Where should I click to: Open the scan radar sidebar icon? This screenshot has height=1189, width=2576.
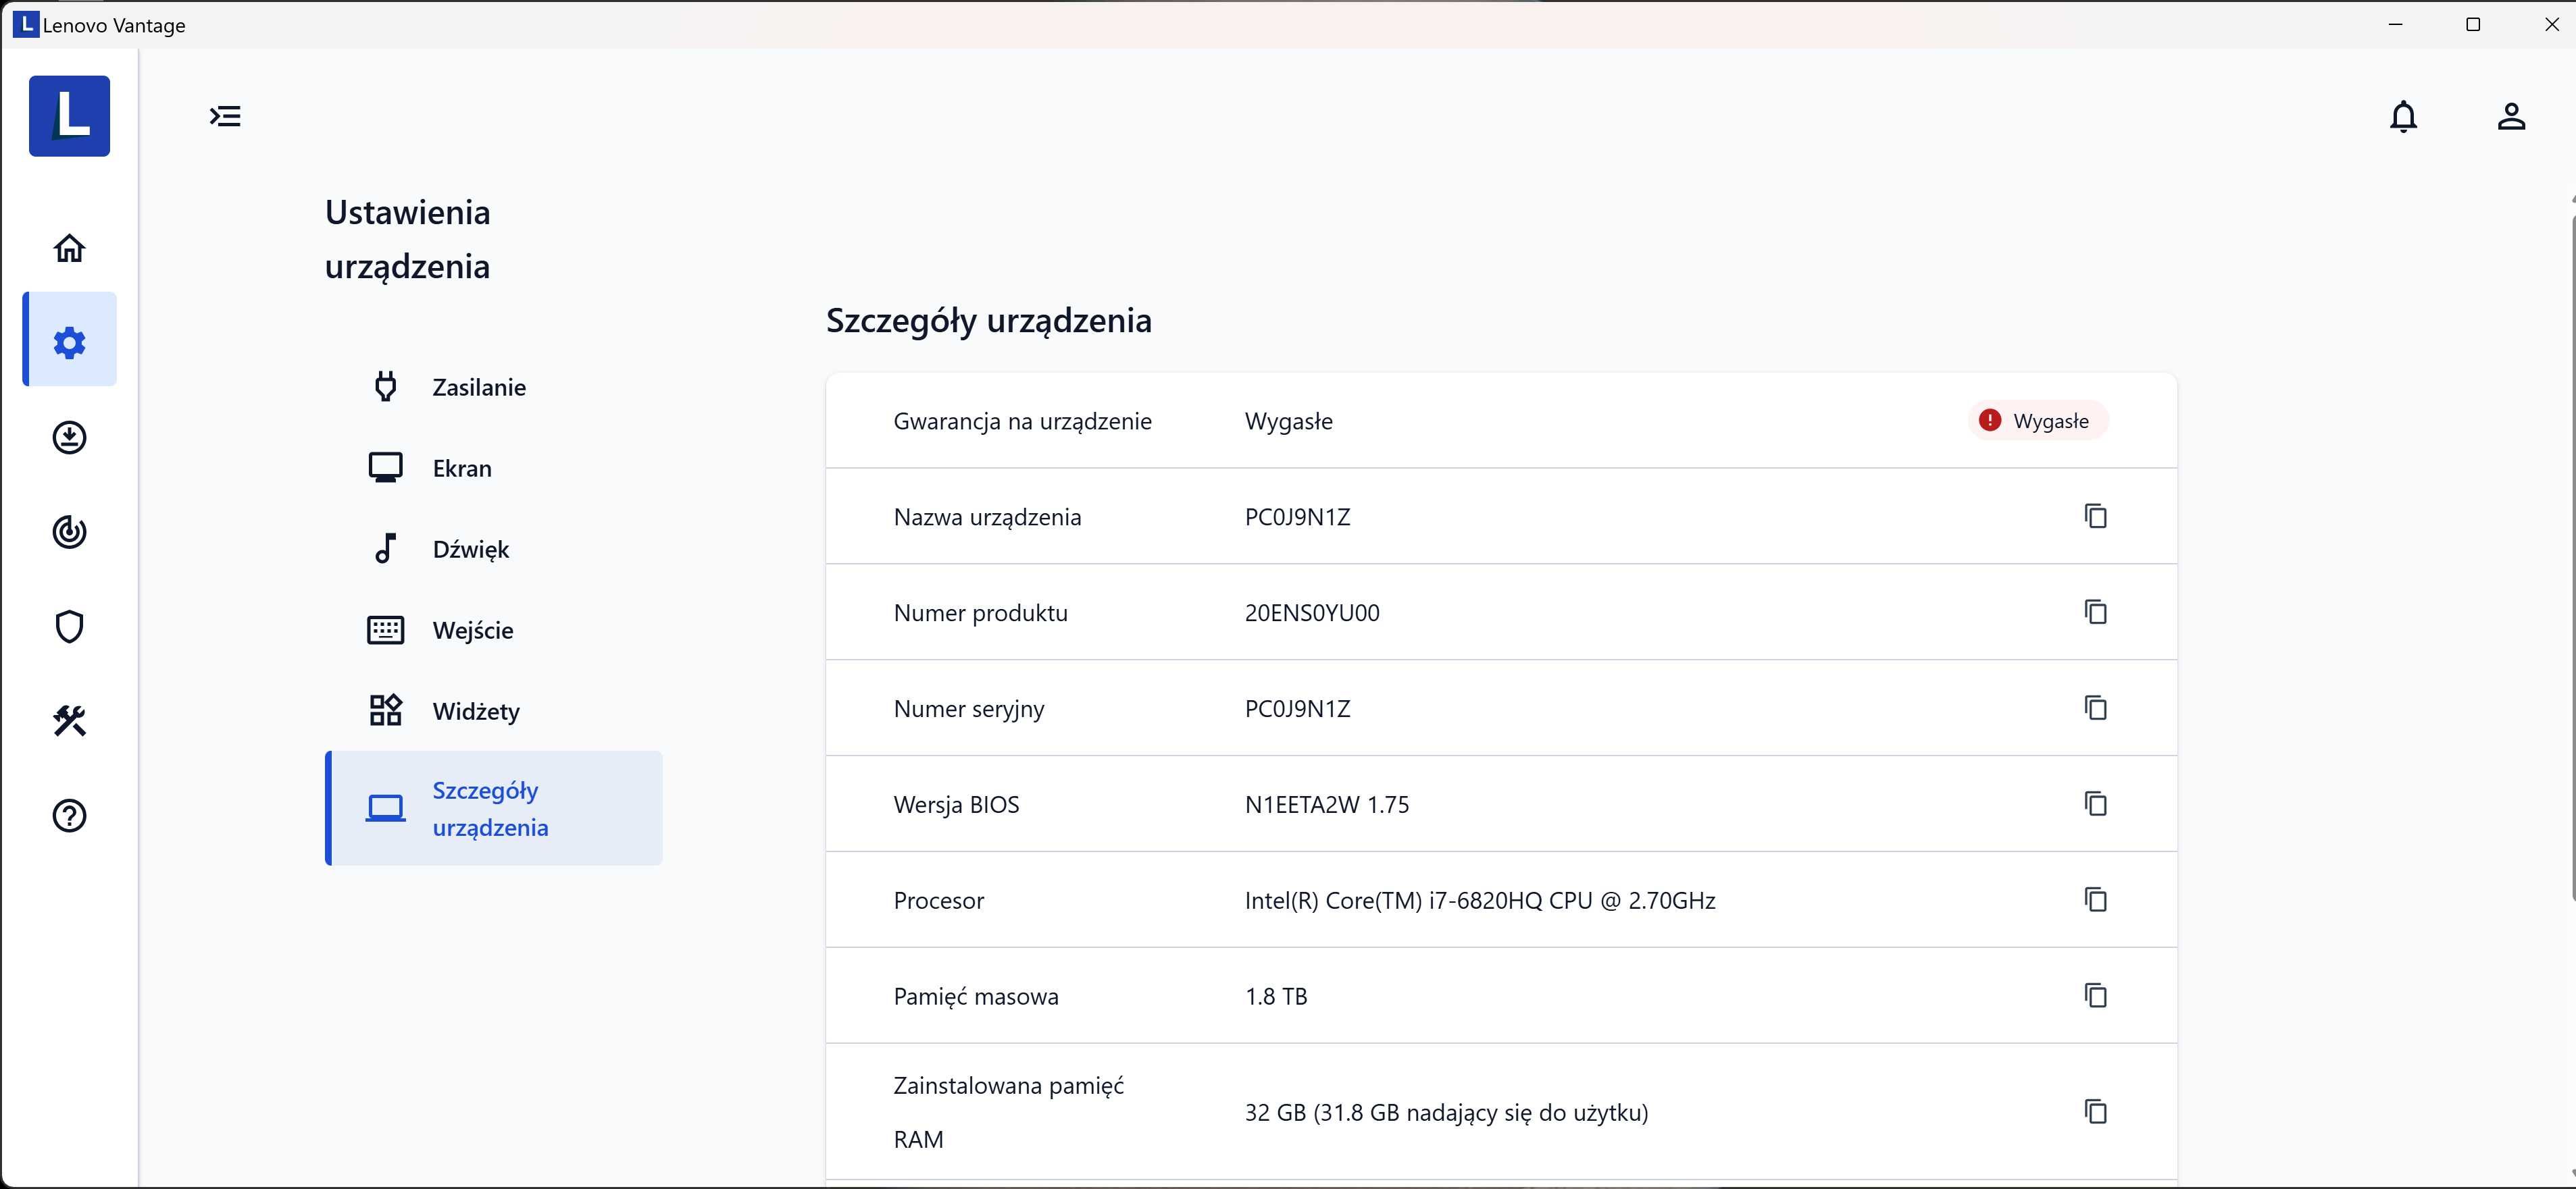point(69,531)
